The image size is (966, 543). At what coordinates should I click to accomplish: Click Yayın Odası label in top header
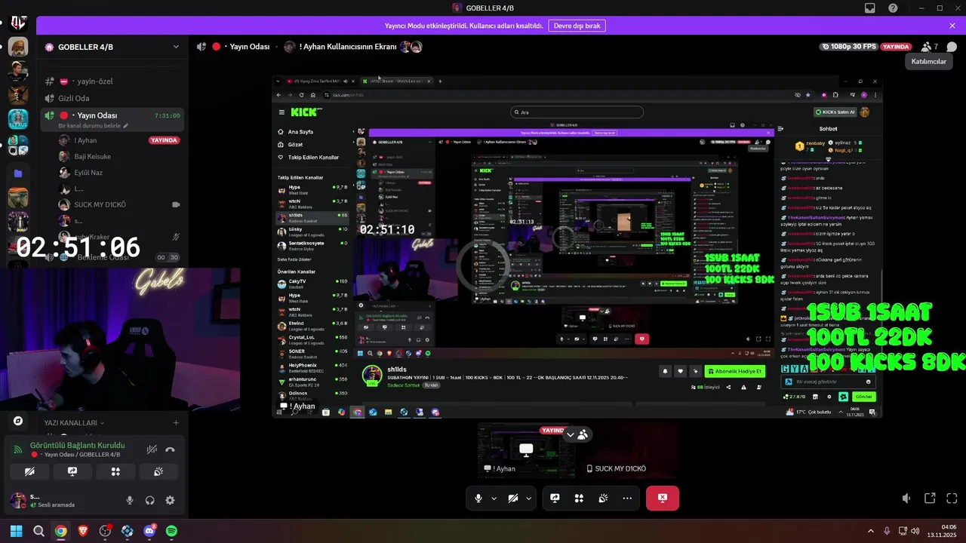249,47
